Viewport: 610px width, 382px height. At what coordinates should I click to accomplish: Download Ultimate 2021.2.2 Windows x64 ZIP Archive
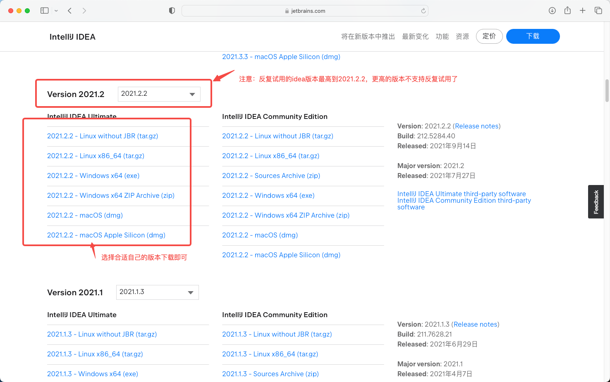(111, 195)
